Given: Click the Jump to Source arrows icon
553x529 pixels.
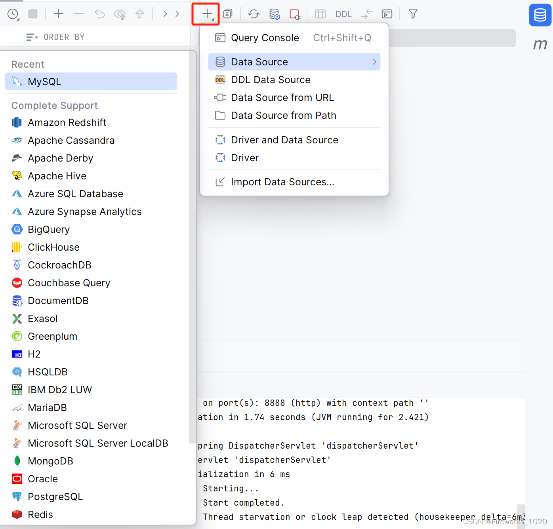Looking at the screenshot, I should click(367, 14).
